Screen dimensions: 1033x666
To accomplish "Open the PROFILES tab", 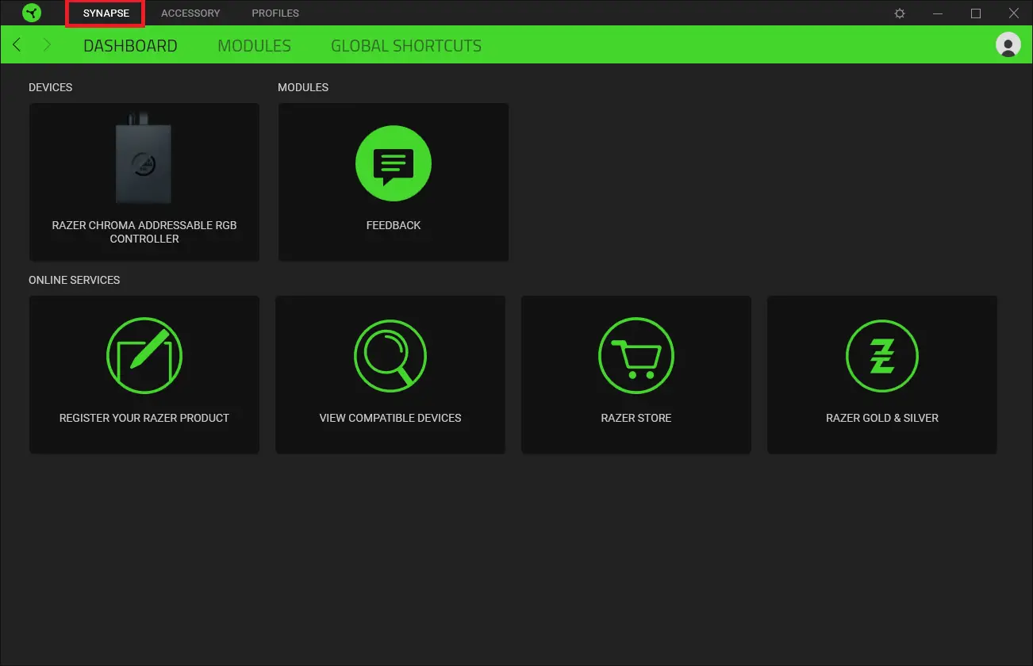I will point(275,13).
